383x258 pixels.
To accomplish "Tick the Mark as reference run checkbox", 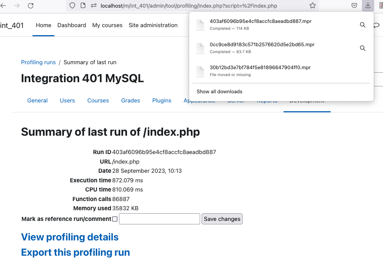I will [x=115, y=219].
